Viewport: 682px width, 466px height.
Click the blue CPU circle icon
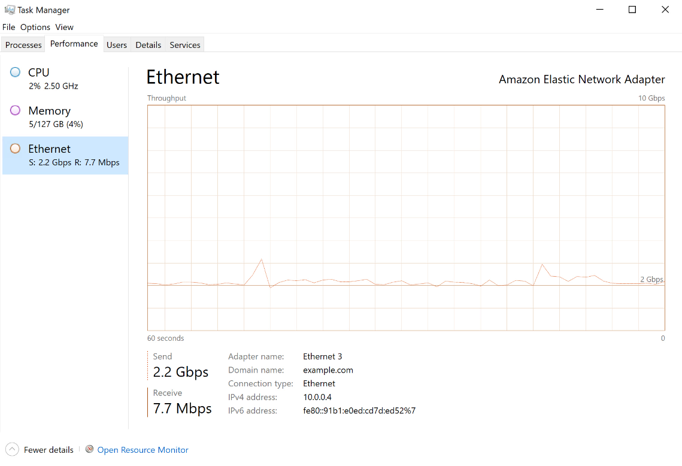tap(15, 72)
